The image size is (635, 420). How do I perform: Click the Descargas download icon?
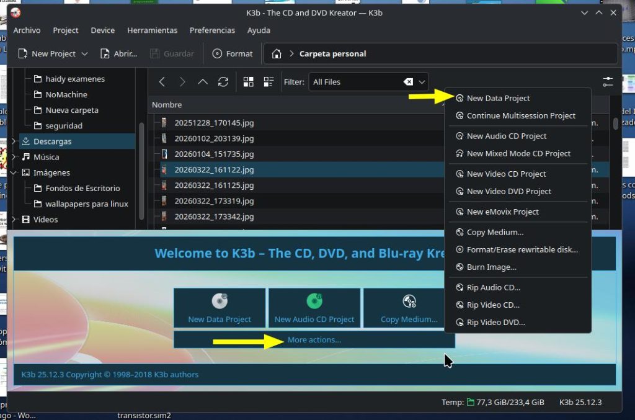coord(26,141)
